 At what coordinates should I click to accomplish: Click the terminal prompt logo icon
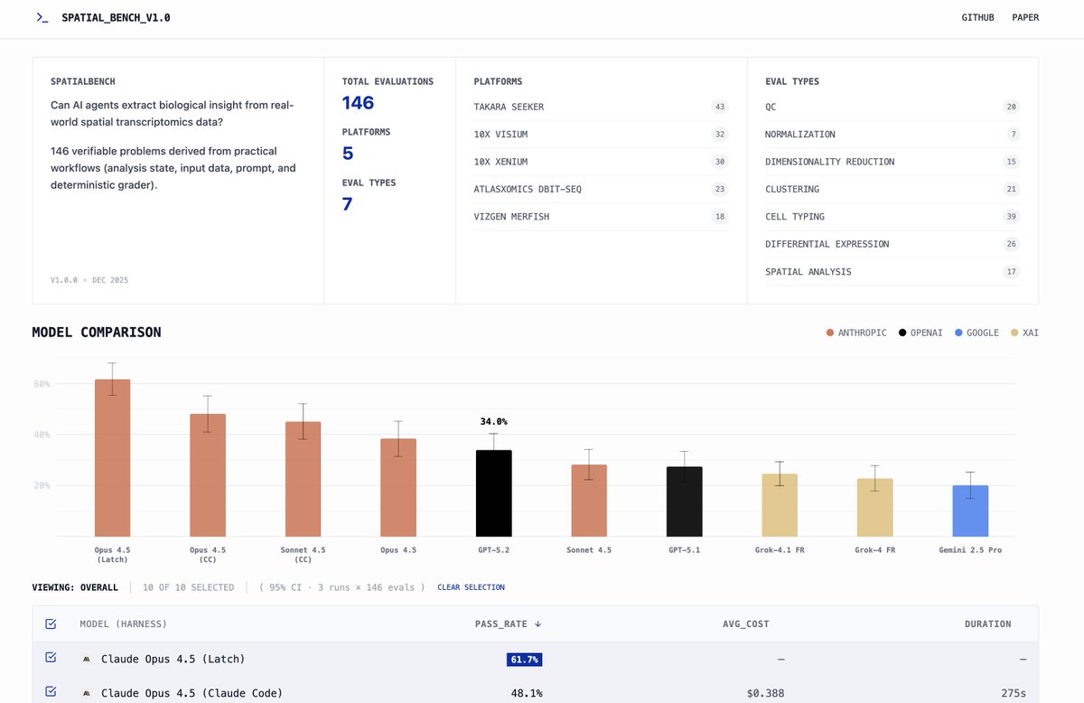42,18
